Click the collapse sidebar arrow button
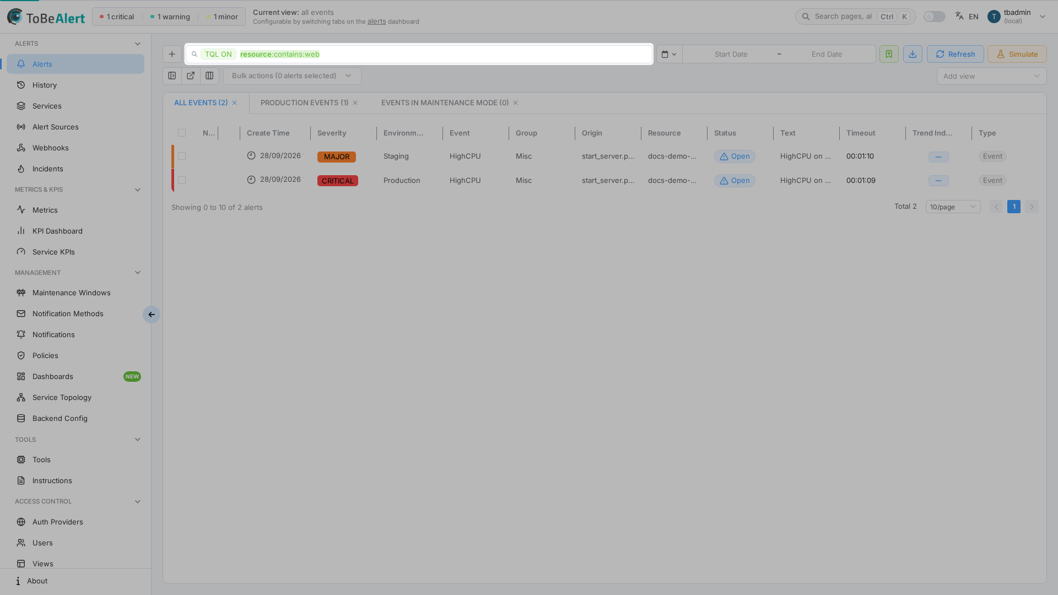Viewport: 1058px width, 595px height. tap(152, 315)
